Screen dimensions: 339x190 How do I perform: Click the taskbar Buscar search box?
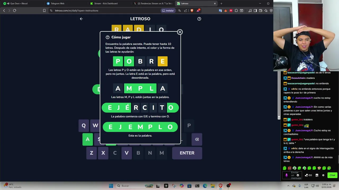point(135,186)
